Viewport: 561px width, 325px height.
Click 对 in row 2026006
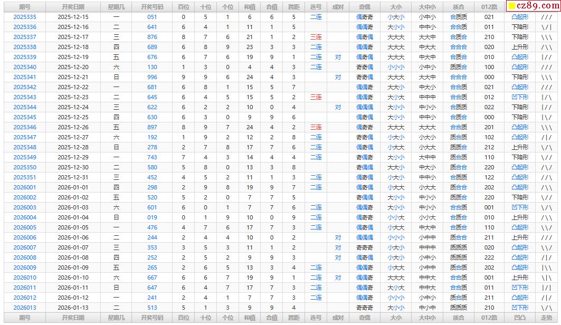click(x=338, y=237)
